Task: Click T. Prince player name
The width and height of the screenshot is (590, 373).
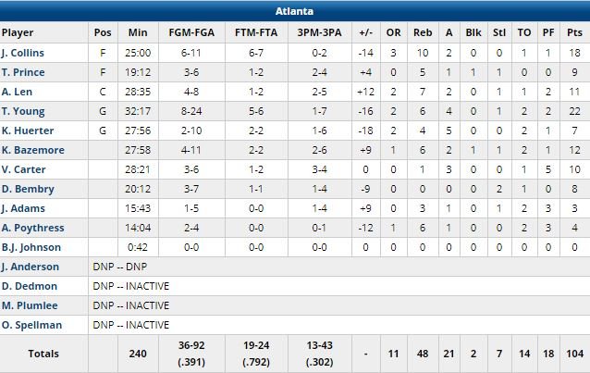Action: pos(22,72)
